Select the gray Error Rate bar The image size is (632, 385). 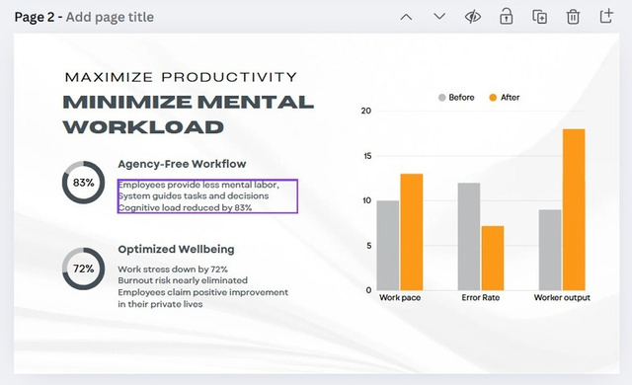click(469, 236)
